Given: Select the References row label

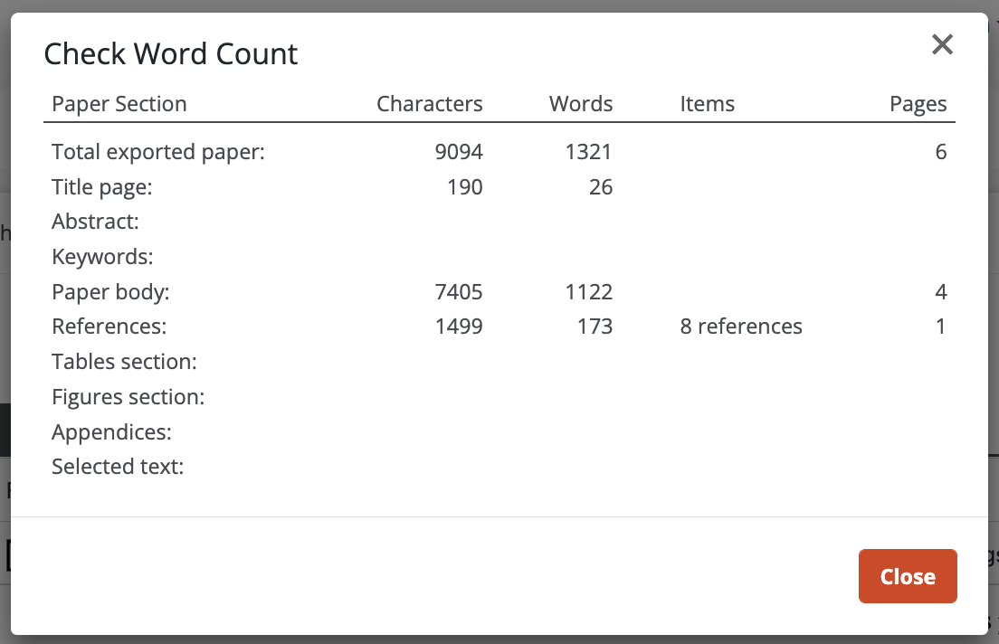Looking at the screenshot, I should click(x=109, y=327).
